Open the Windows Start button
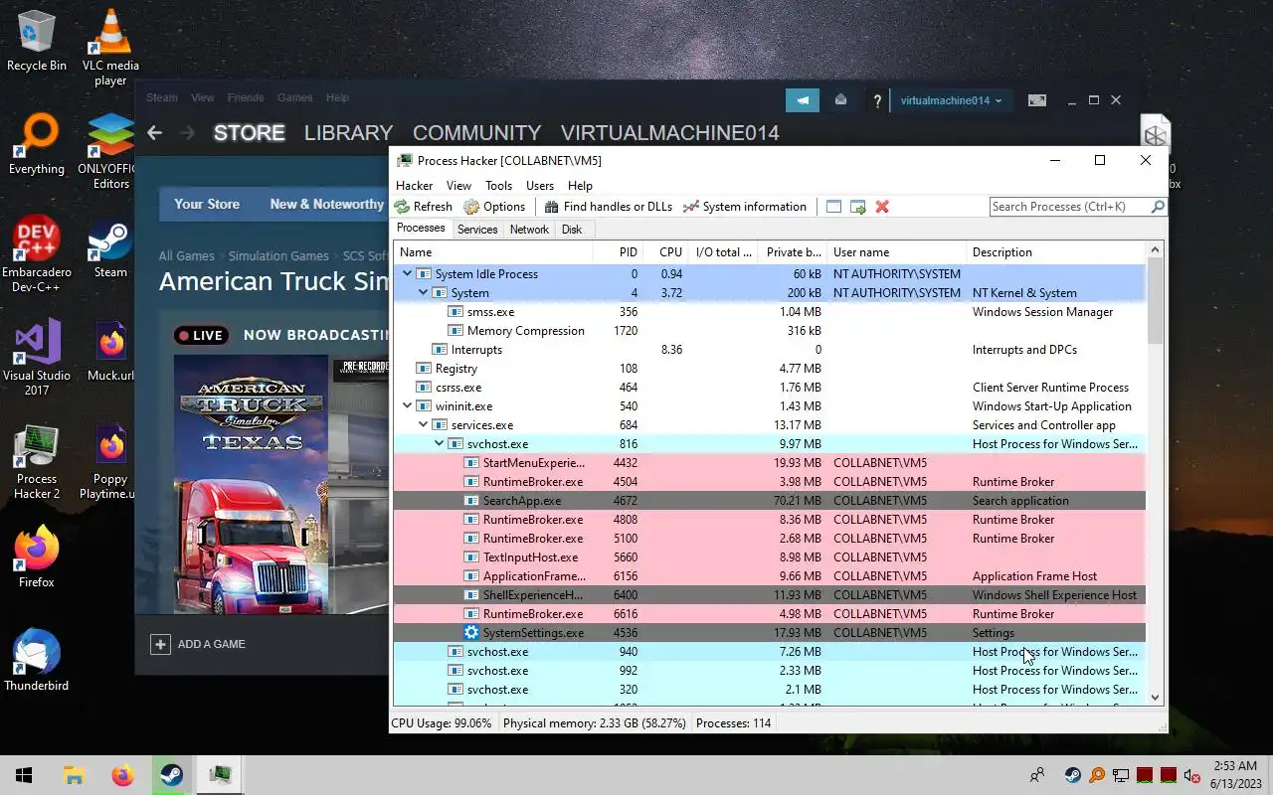Image resolution: width=1273 pixels, height=795 pixels. coord(24,775)
